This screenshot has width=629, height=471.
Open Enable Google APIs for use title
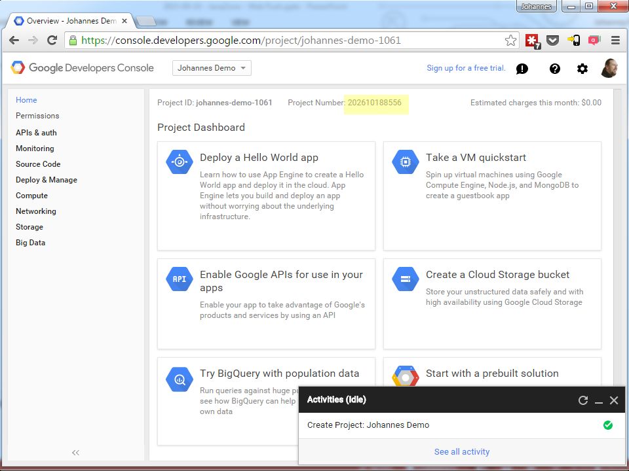(x=281, y=281)
